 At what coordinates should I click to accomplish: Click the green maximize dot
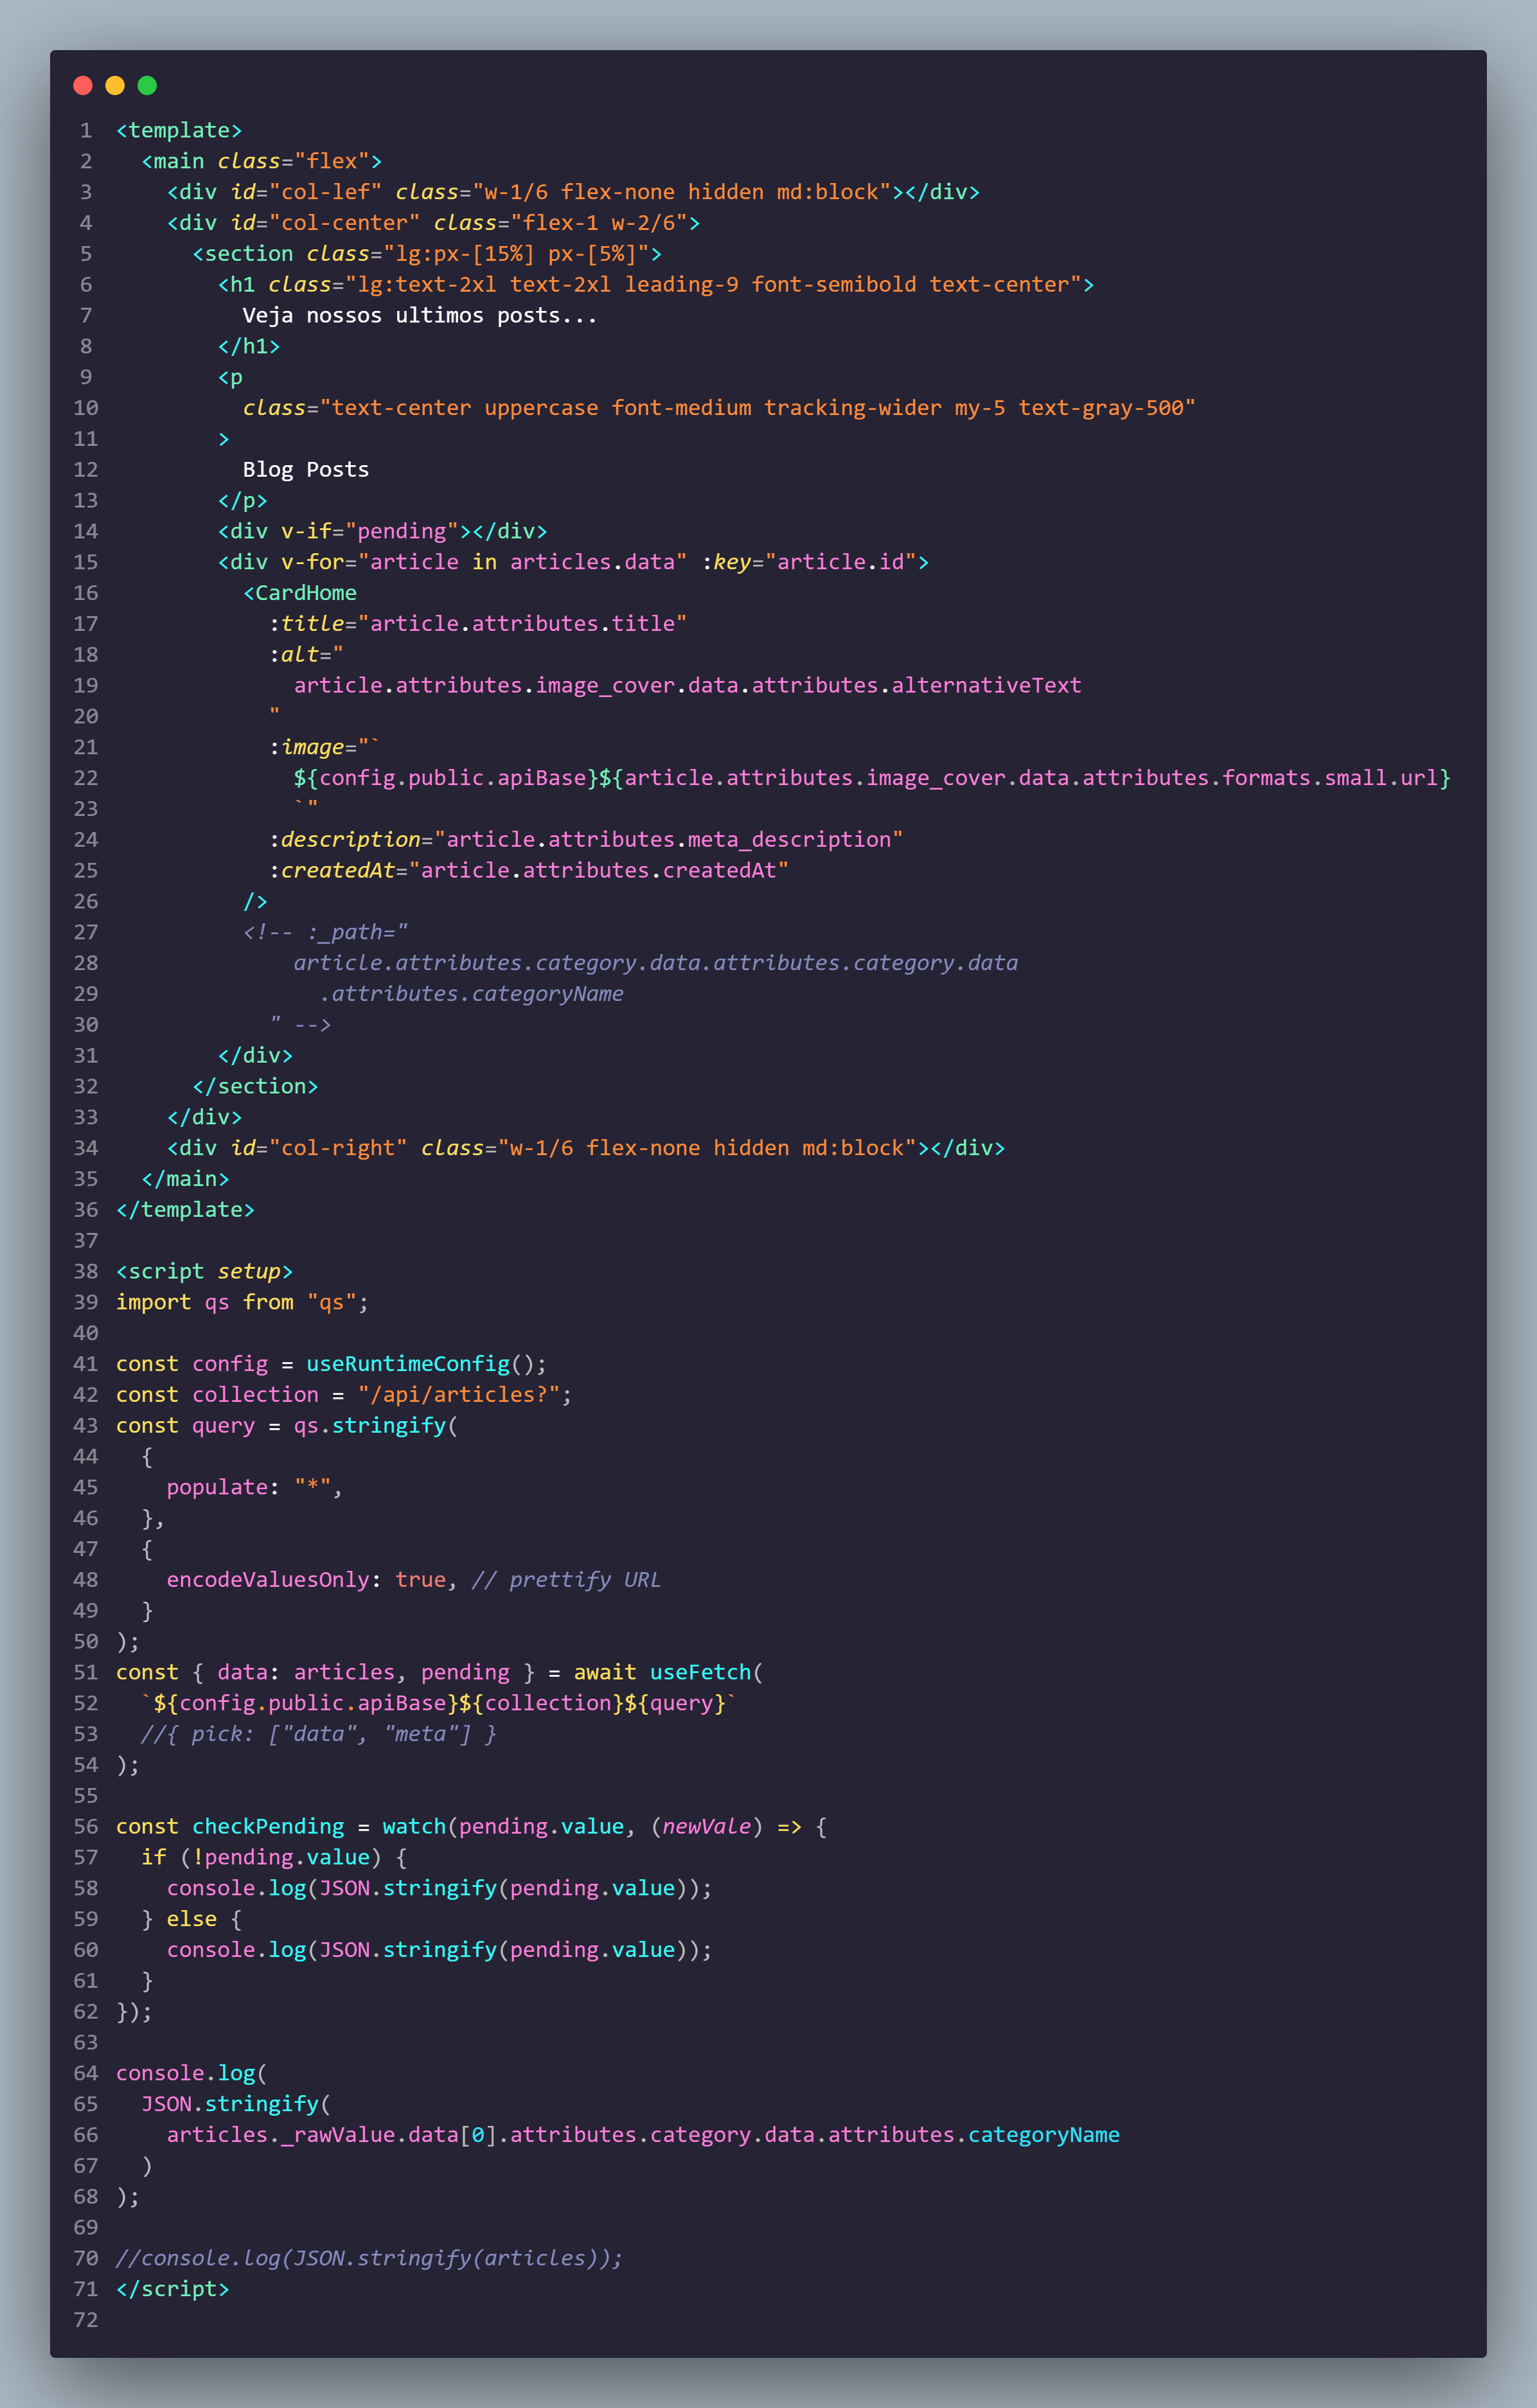[x=147, y=85]
